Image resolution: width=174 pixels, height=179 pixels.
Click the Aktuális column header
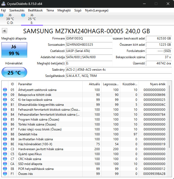point(92,84)
